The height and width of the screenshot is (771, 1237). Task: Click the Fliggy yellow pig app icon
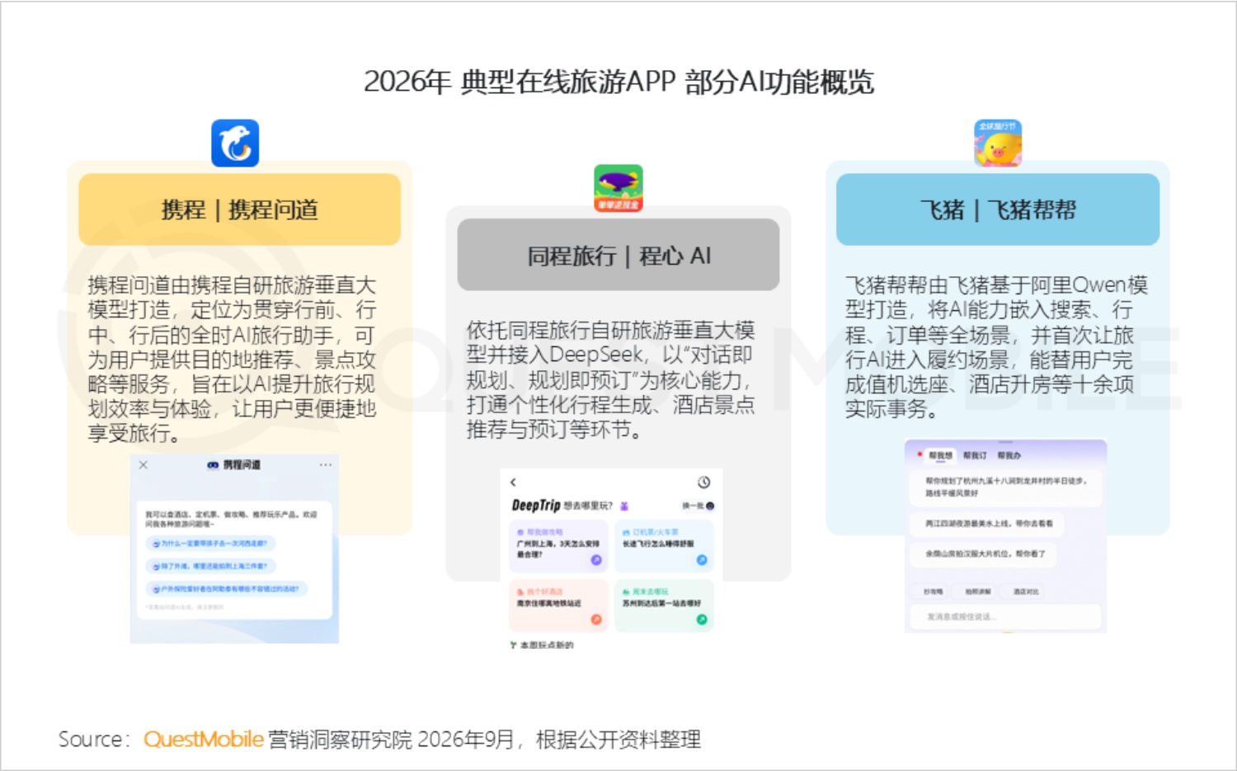pos(998,143)
